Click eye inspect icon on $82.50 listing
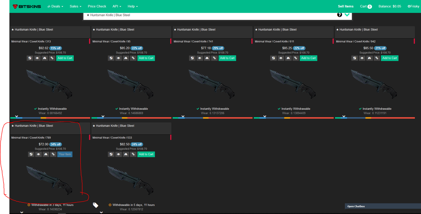The height and width of the screenshot is (214, 421). click(119, 154)
